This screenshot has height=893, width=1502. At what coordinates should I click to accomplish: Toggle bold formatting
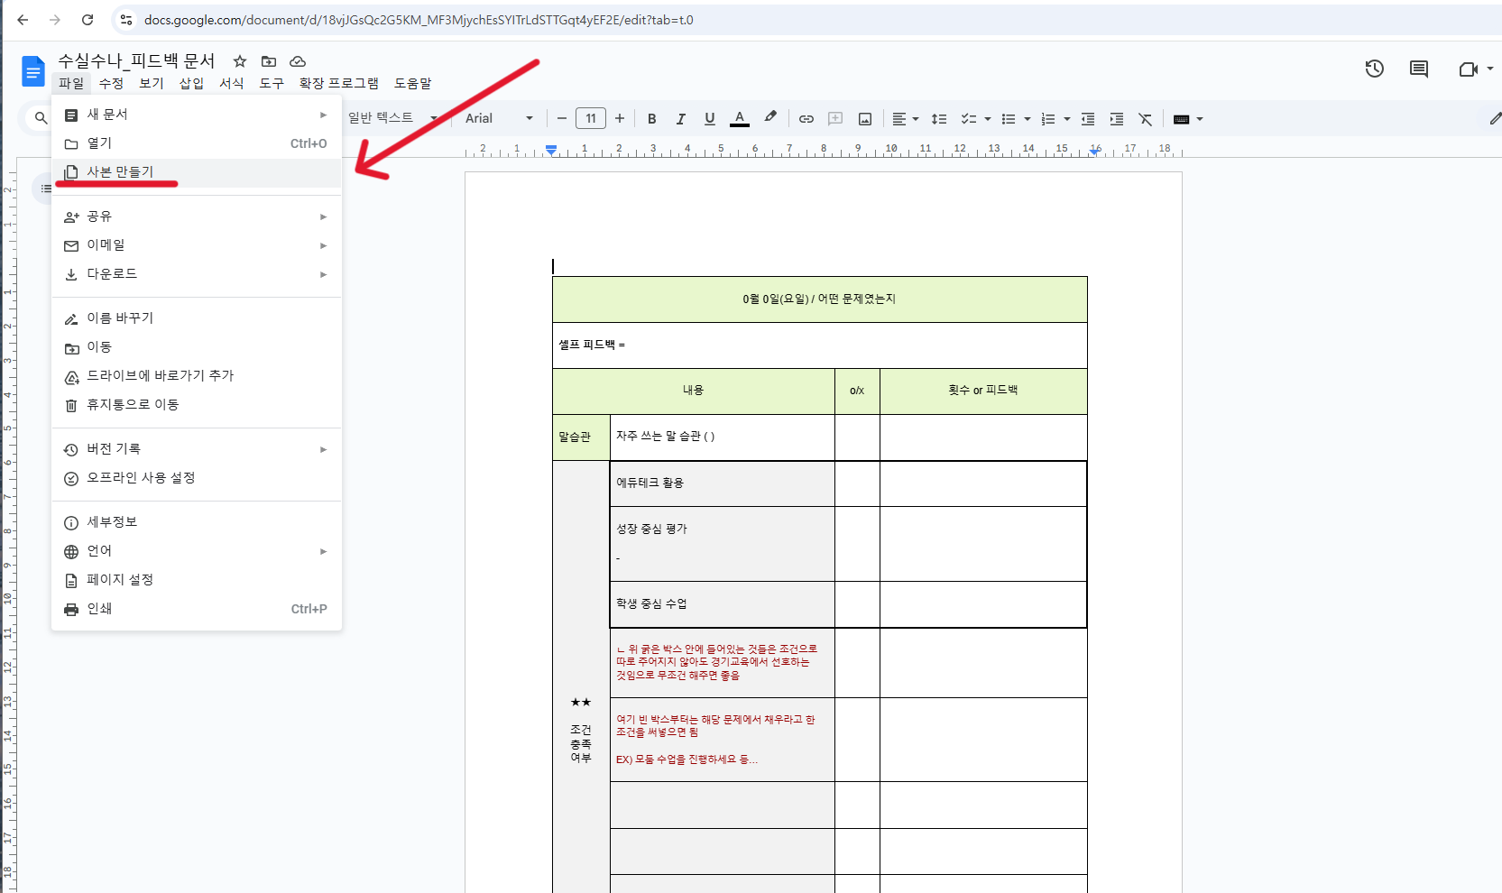pos(651,119)
